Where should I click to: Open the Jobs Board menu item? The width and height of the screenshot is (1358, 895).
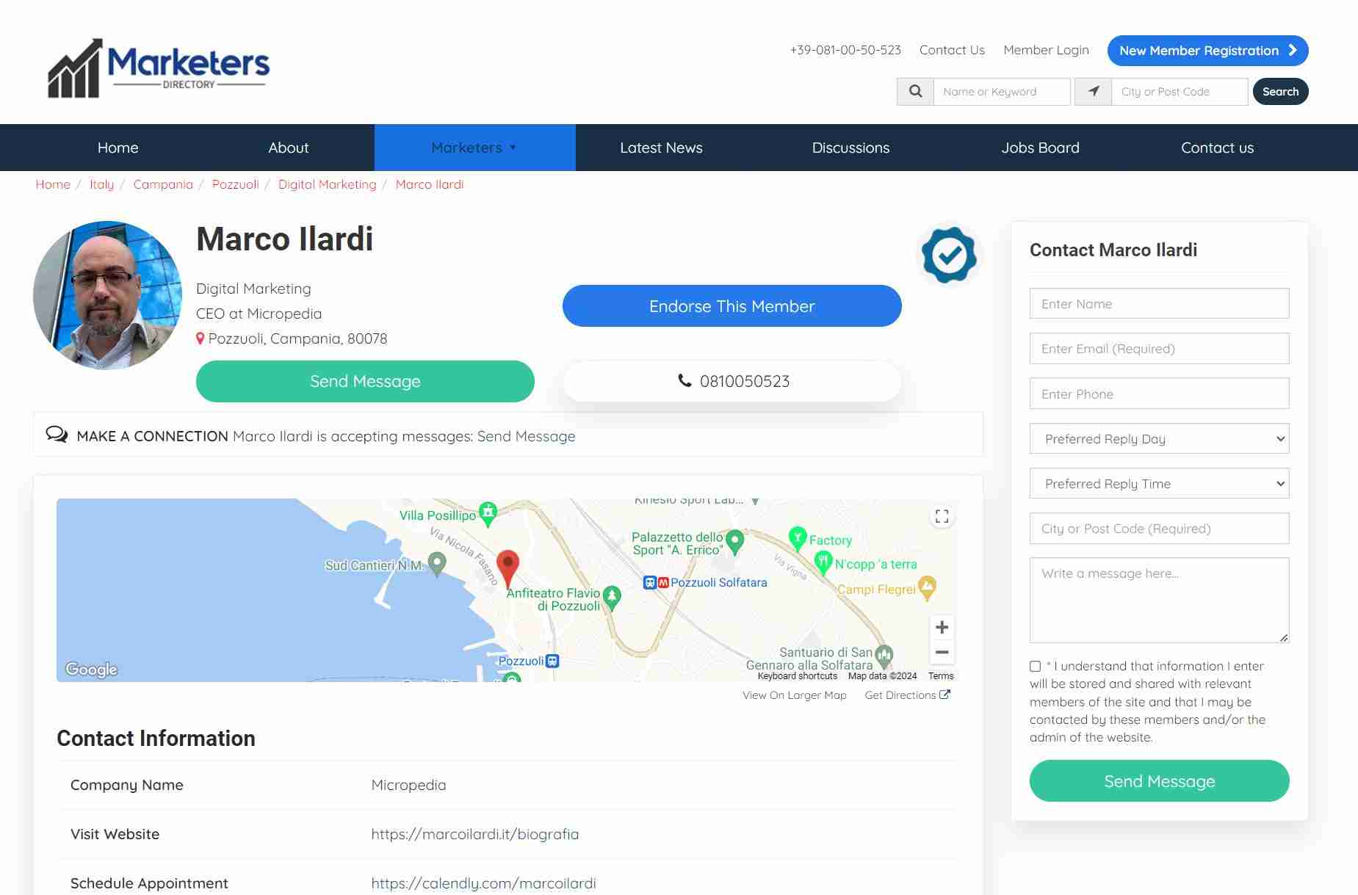tap(1040, 147)
